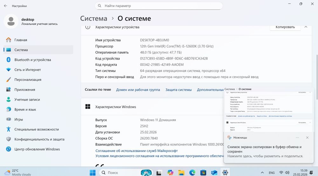Click the Ножницы screenshot thumbnail preview

coord(269,110)
